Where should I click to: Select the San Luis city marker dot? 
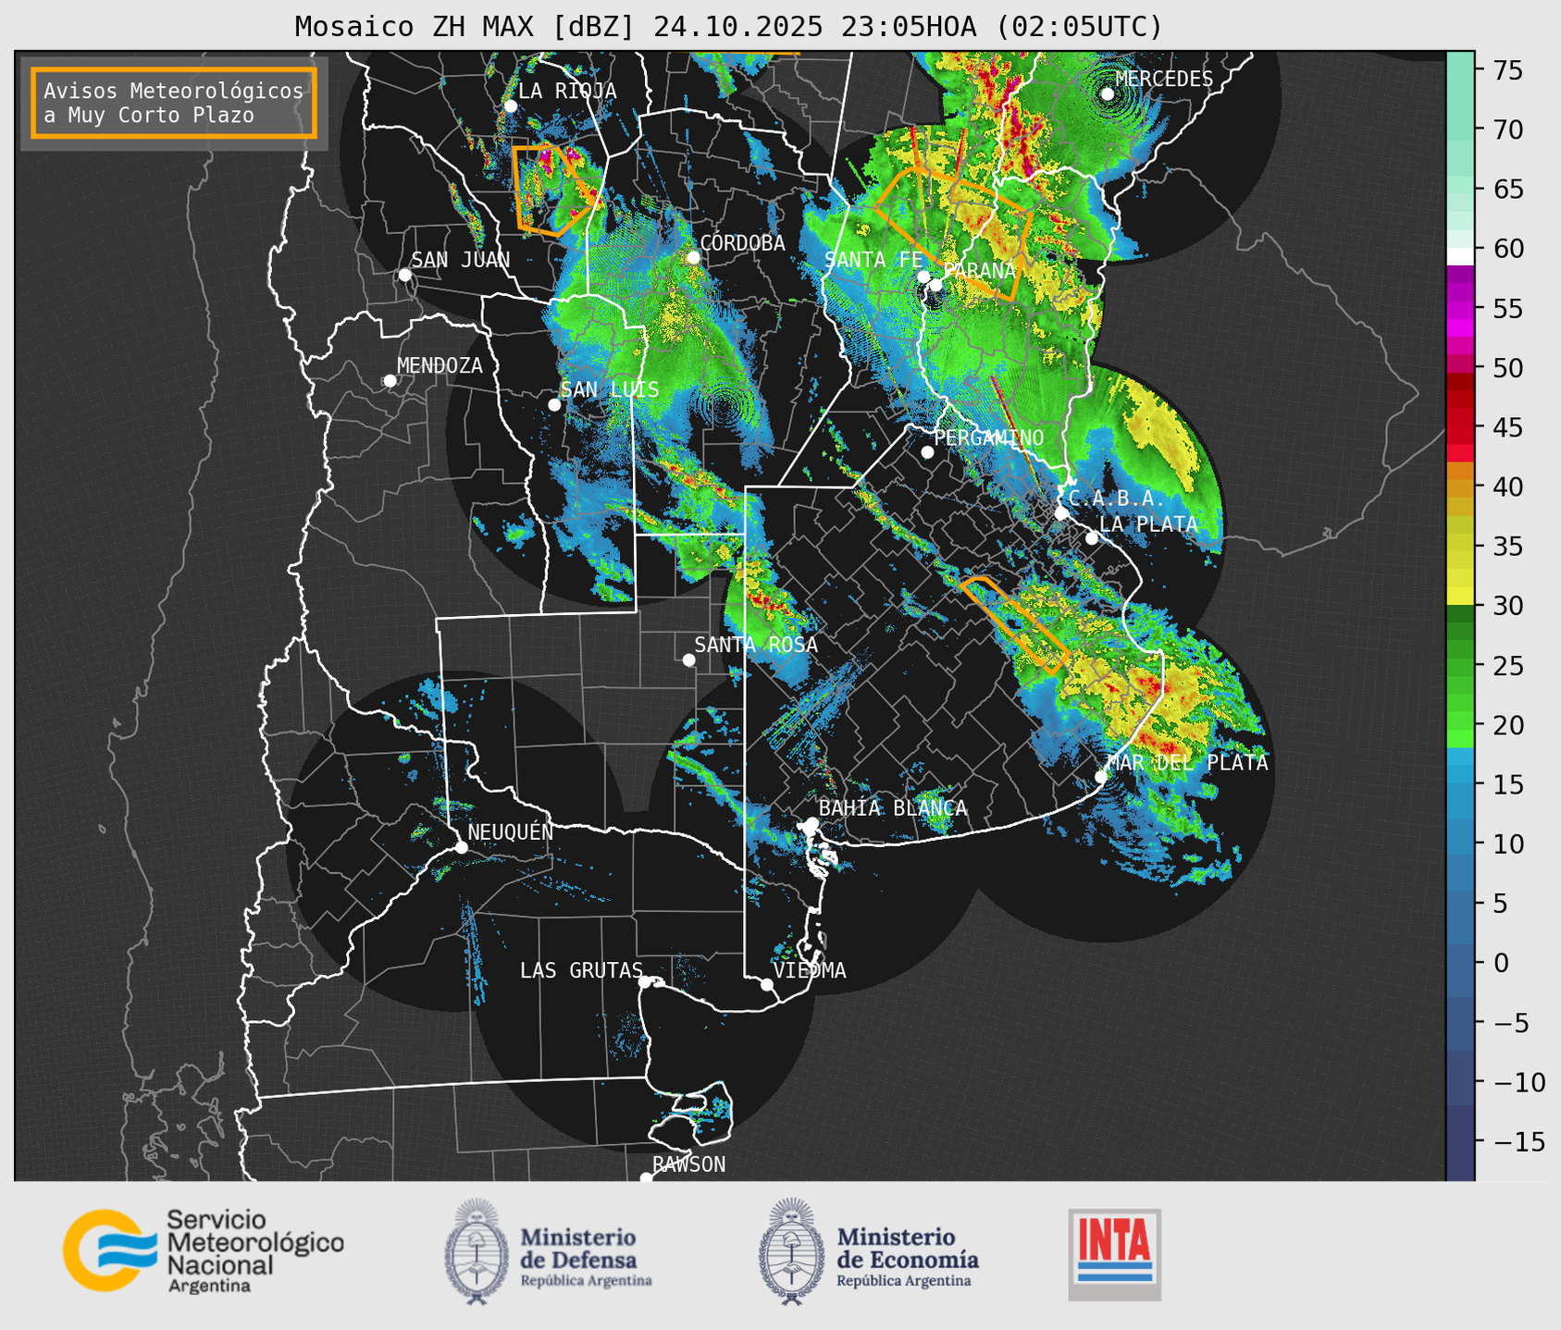[x=554, y=405]
